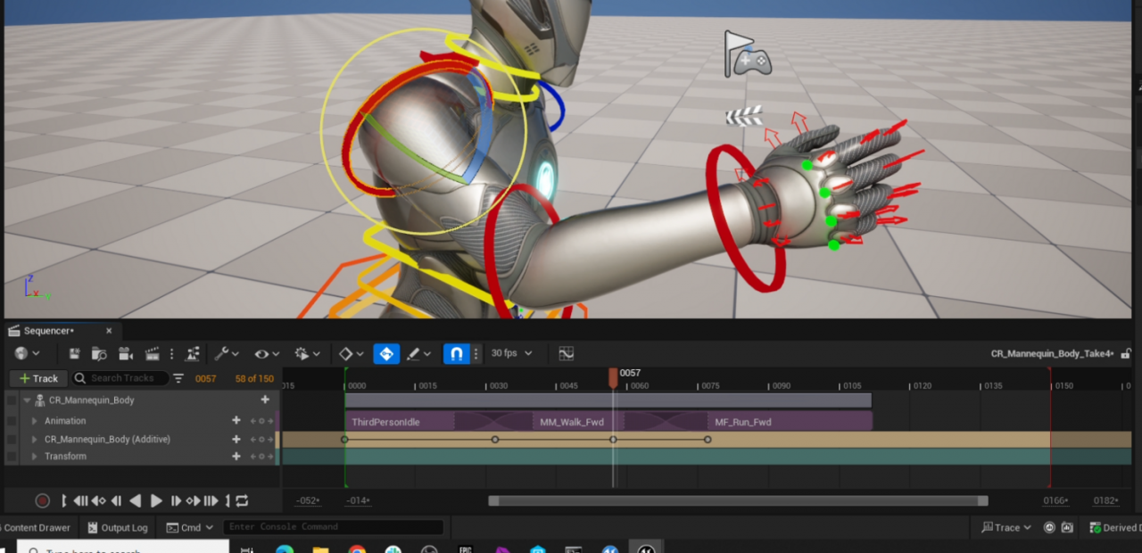Viewport: 1142px width, 553px height.
Task: Click the Browse to Sequence folder icon
Action: (x=99, y=354)
